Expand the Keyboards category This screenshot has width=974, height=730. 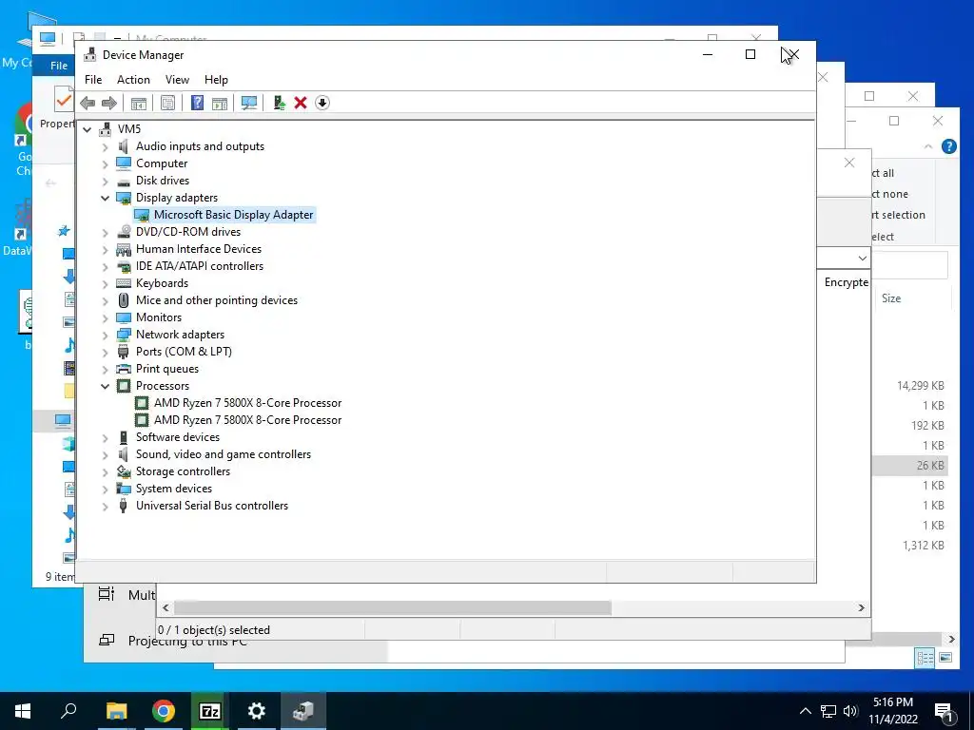click(x=105, y=283)
